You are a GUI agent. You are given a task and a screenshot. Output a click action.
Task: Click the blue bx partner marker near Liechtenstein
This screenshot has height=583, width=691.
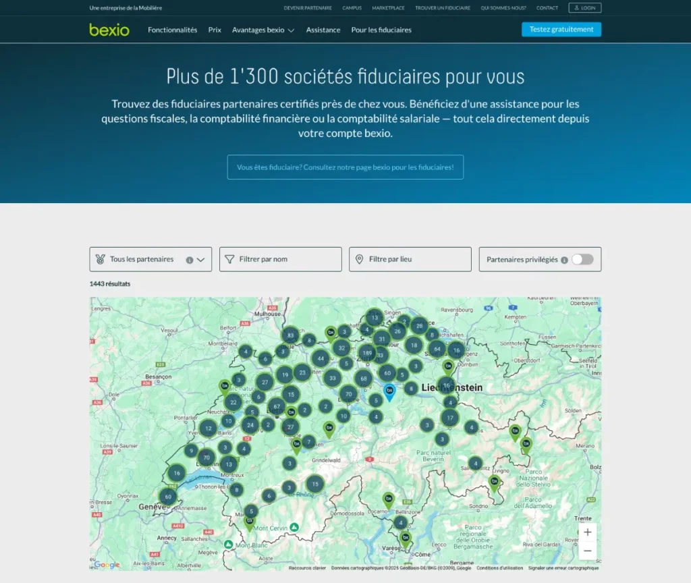pos(389,390)
